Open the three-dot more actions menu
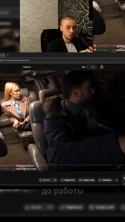 117,180
